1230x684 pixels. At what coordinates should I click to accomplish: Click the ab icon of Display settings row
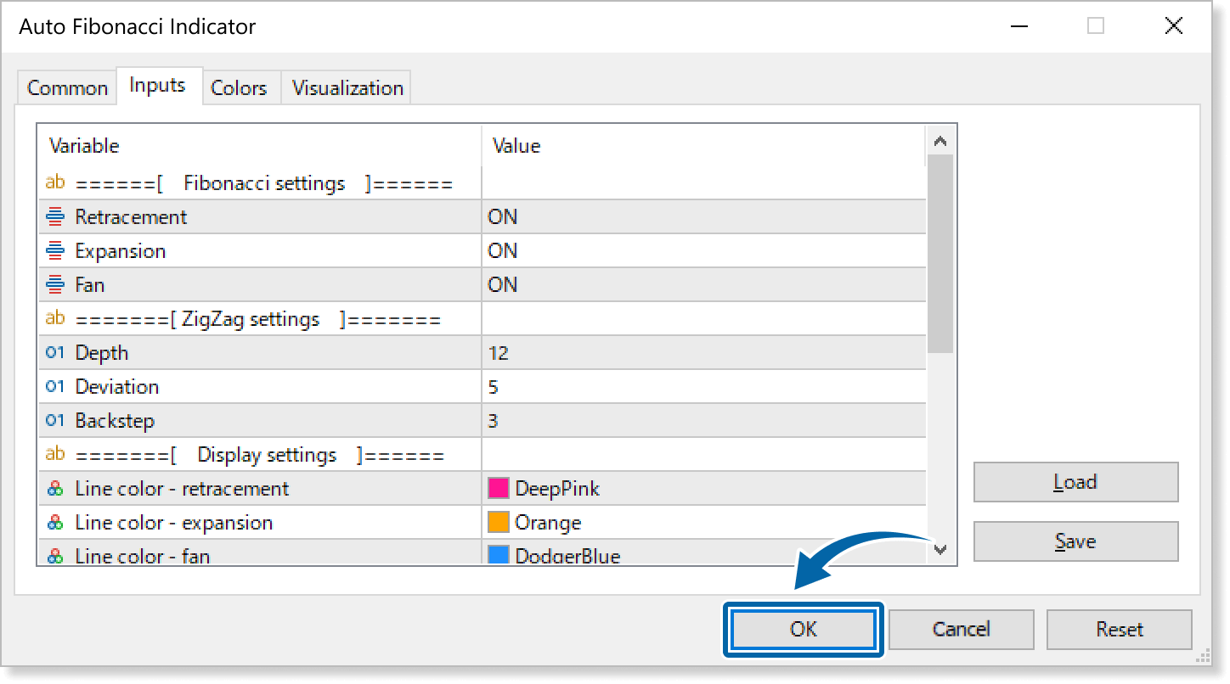(x=55, y=454)
